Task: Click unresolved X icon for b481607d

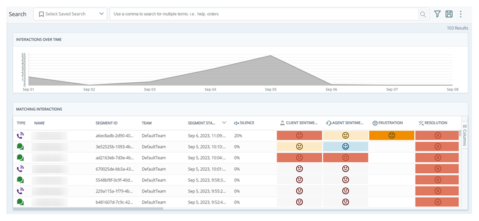Action: point(438,202)
